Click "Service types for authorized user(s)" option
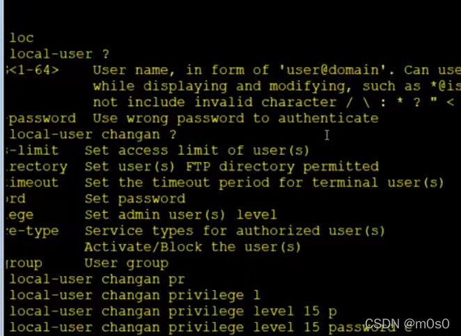 click(234, 230)
